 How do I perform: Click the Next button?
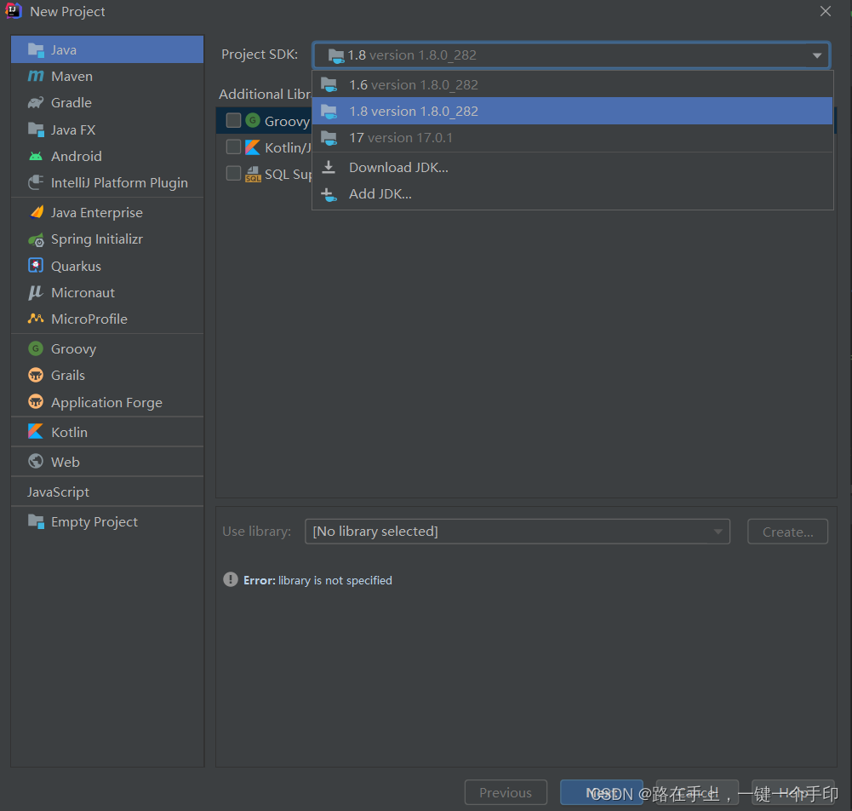[601, 792]
